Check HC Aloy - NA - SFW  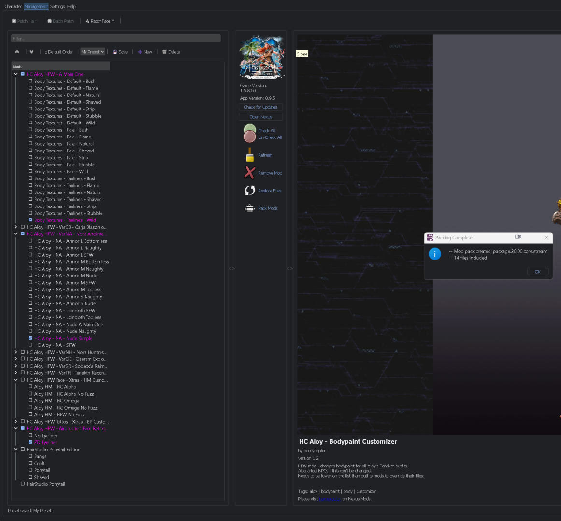[30, 345]
